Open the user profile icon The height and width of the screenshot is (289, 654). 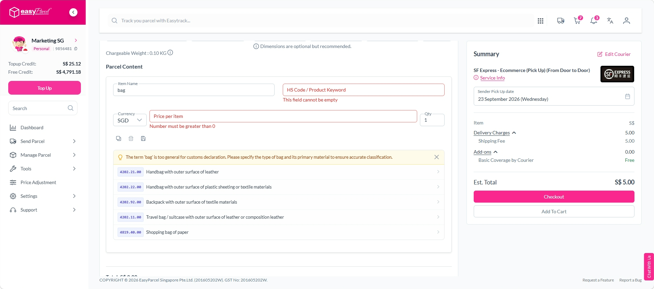click(627, 21)
